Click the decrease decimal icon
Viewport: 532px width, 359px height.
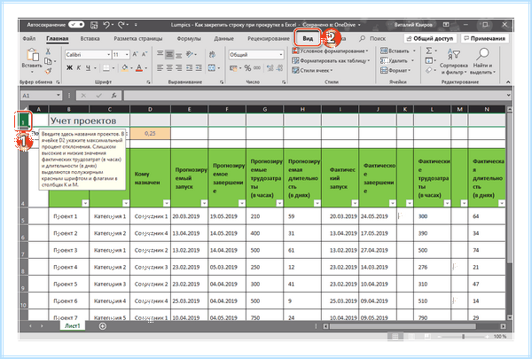(279, 68)
